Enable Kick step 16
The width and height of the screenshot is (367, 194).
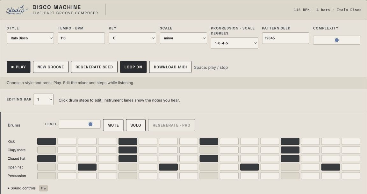click(x=351, y=142)
